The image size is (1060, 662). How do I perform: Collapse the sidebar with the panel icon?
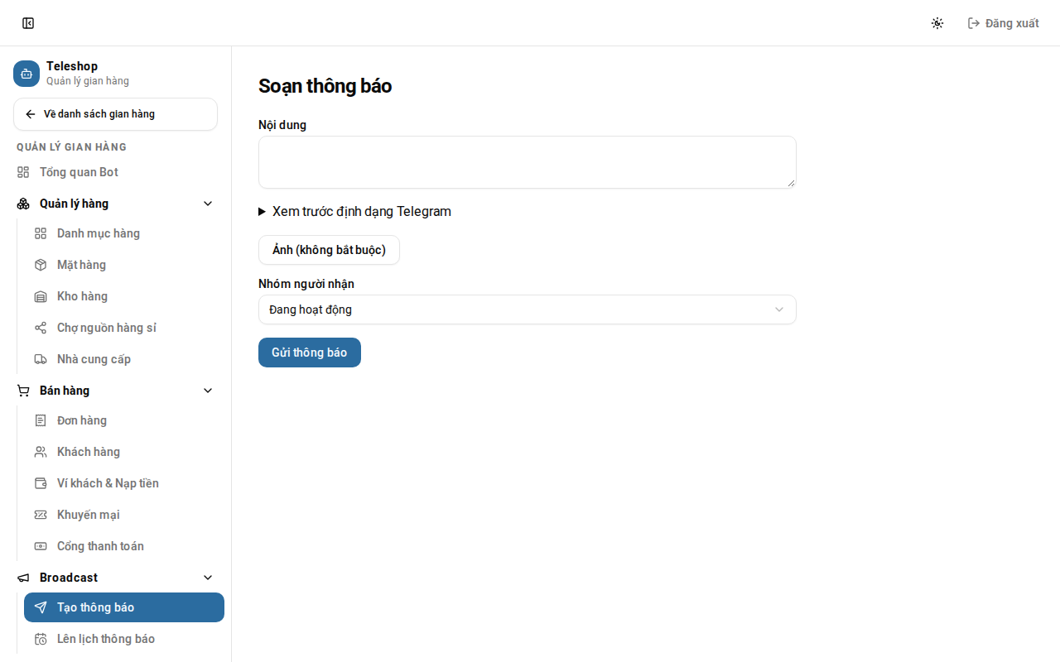tap(28, 23)
